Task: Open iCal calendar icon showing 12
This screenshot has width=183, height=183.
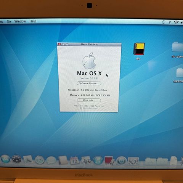Action: click(75, 161)
